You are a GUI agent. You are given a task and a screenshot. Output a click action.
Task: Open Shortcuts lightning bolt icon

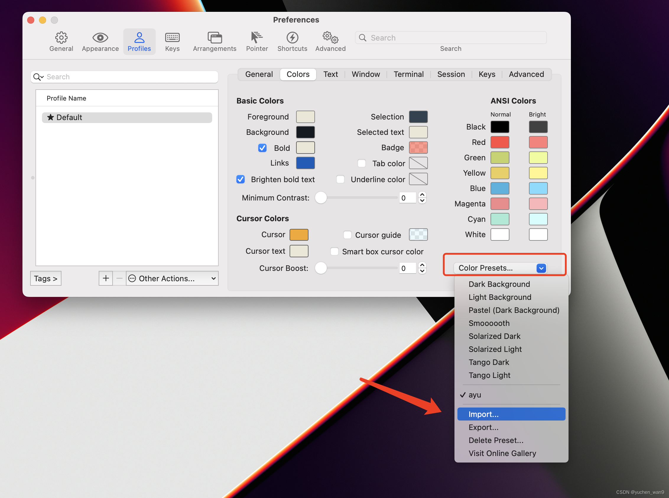point(292,38)
